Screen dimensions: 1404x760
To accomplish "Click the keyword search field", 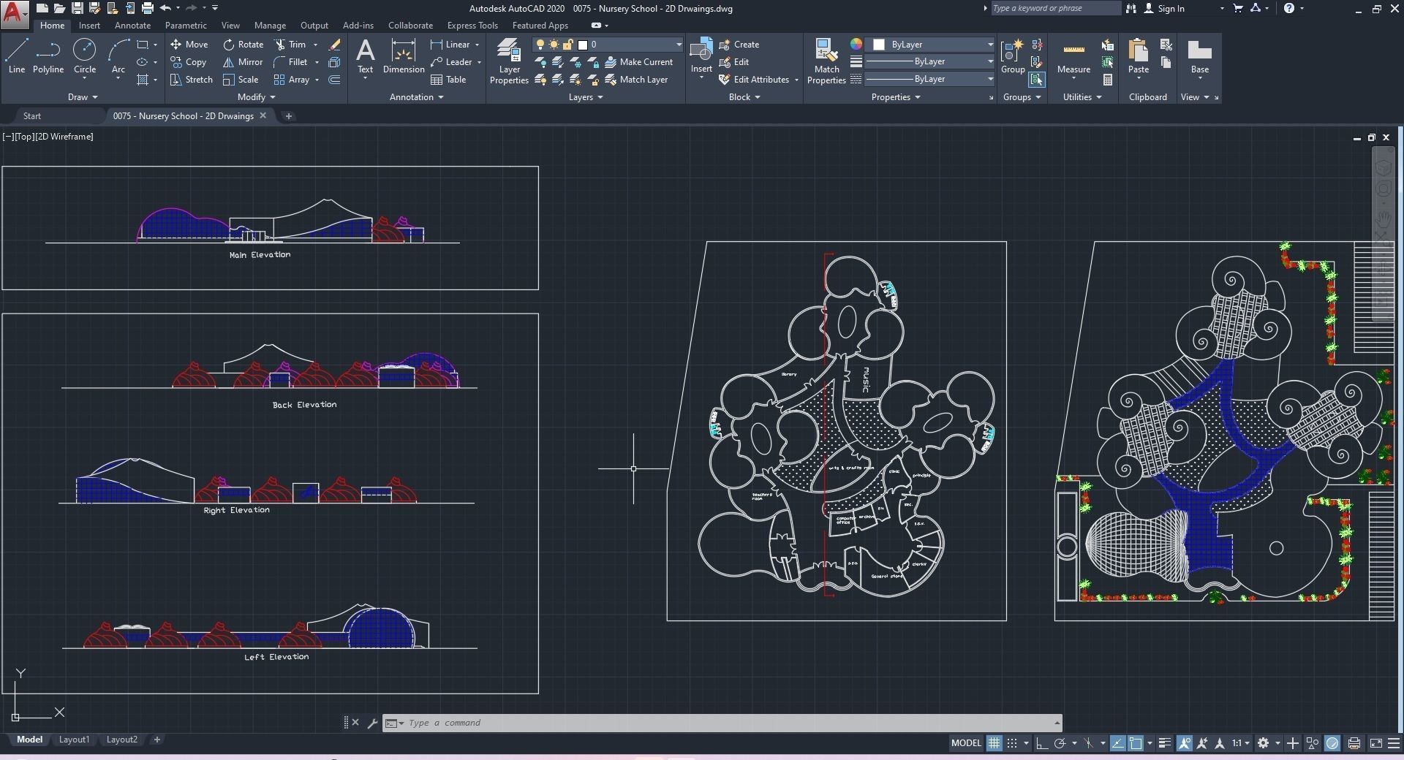I will (1054, 8).
